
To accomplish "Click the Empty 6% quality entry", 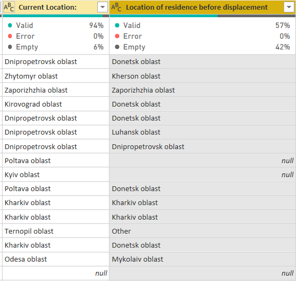I will coord(56,47).
